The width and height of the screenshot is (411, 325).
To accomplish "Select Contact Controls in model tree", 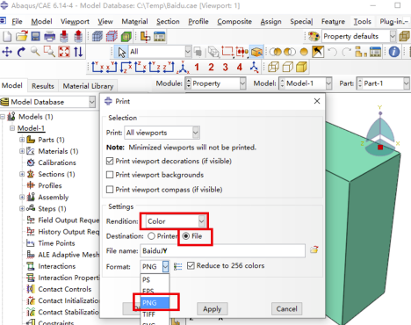I will [65, 289].
